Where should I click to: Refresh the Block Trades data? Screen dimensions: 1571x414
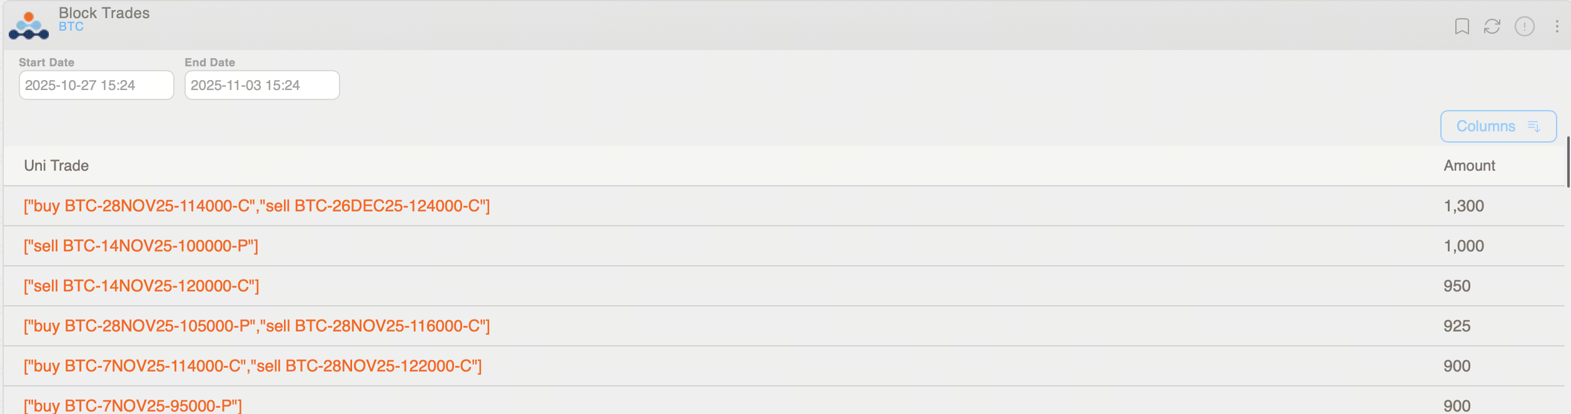pyautogui.click(x=1492, y=26)
